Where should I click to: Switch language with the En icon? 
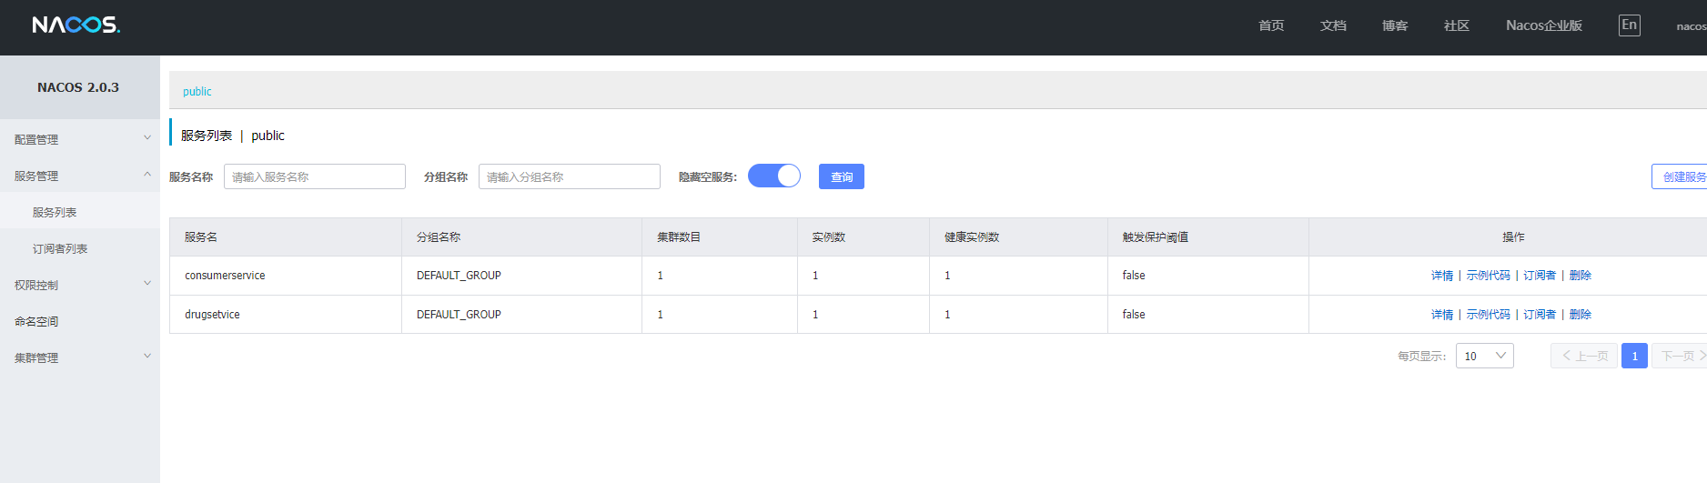[1629, 25]
